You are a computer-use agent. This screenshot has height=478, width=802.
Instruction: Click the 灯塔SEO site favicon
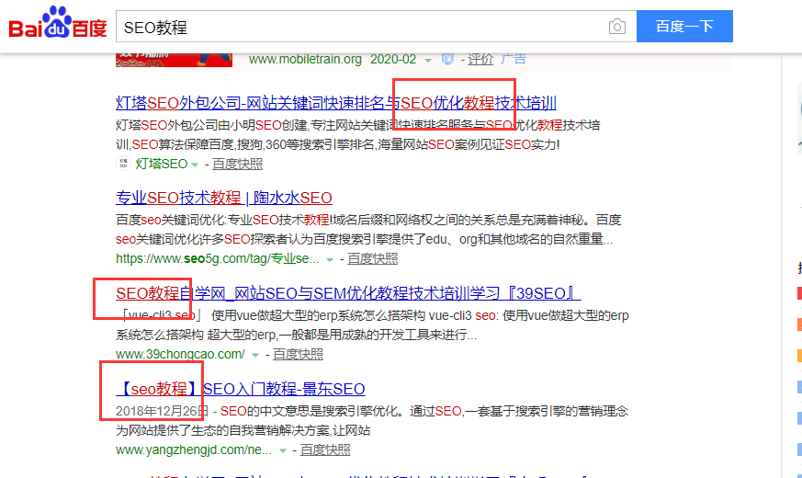tap(123, 164)
